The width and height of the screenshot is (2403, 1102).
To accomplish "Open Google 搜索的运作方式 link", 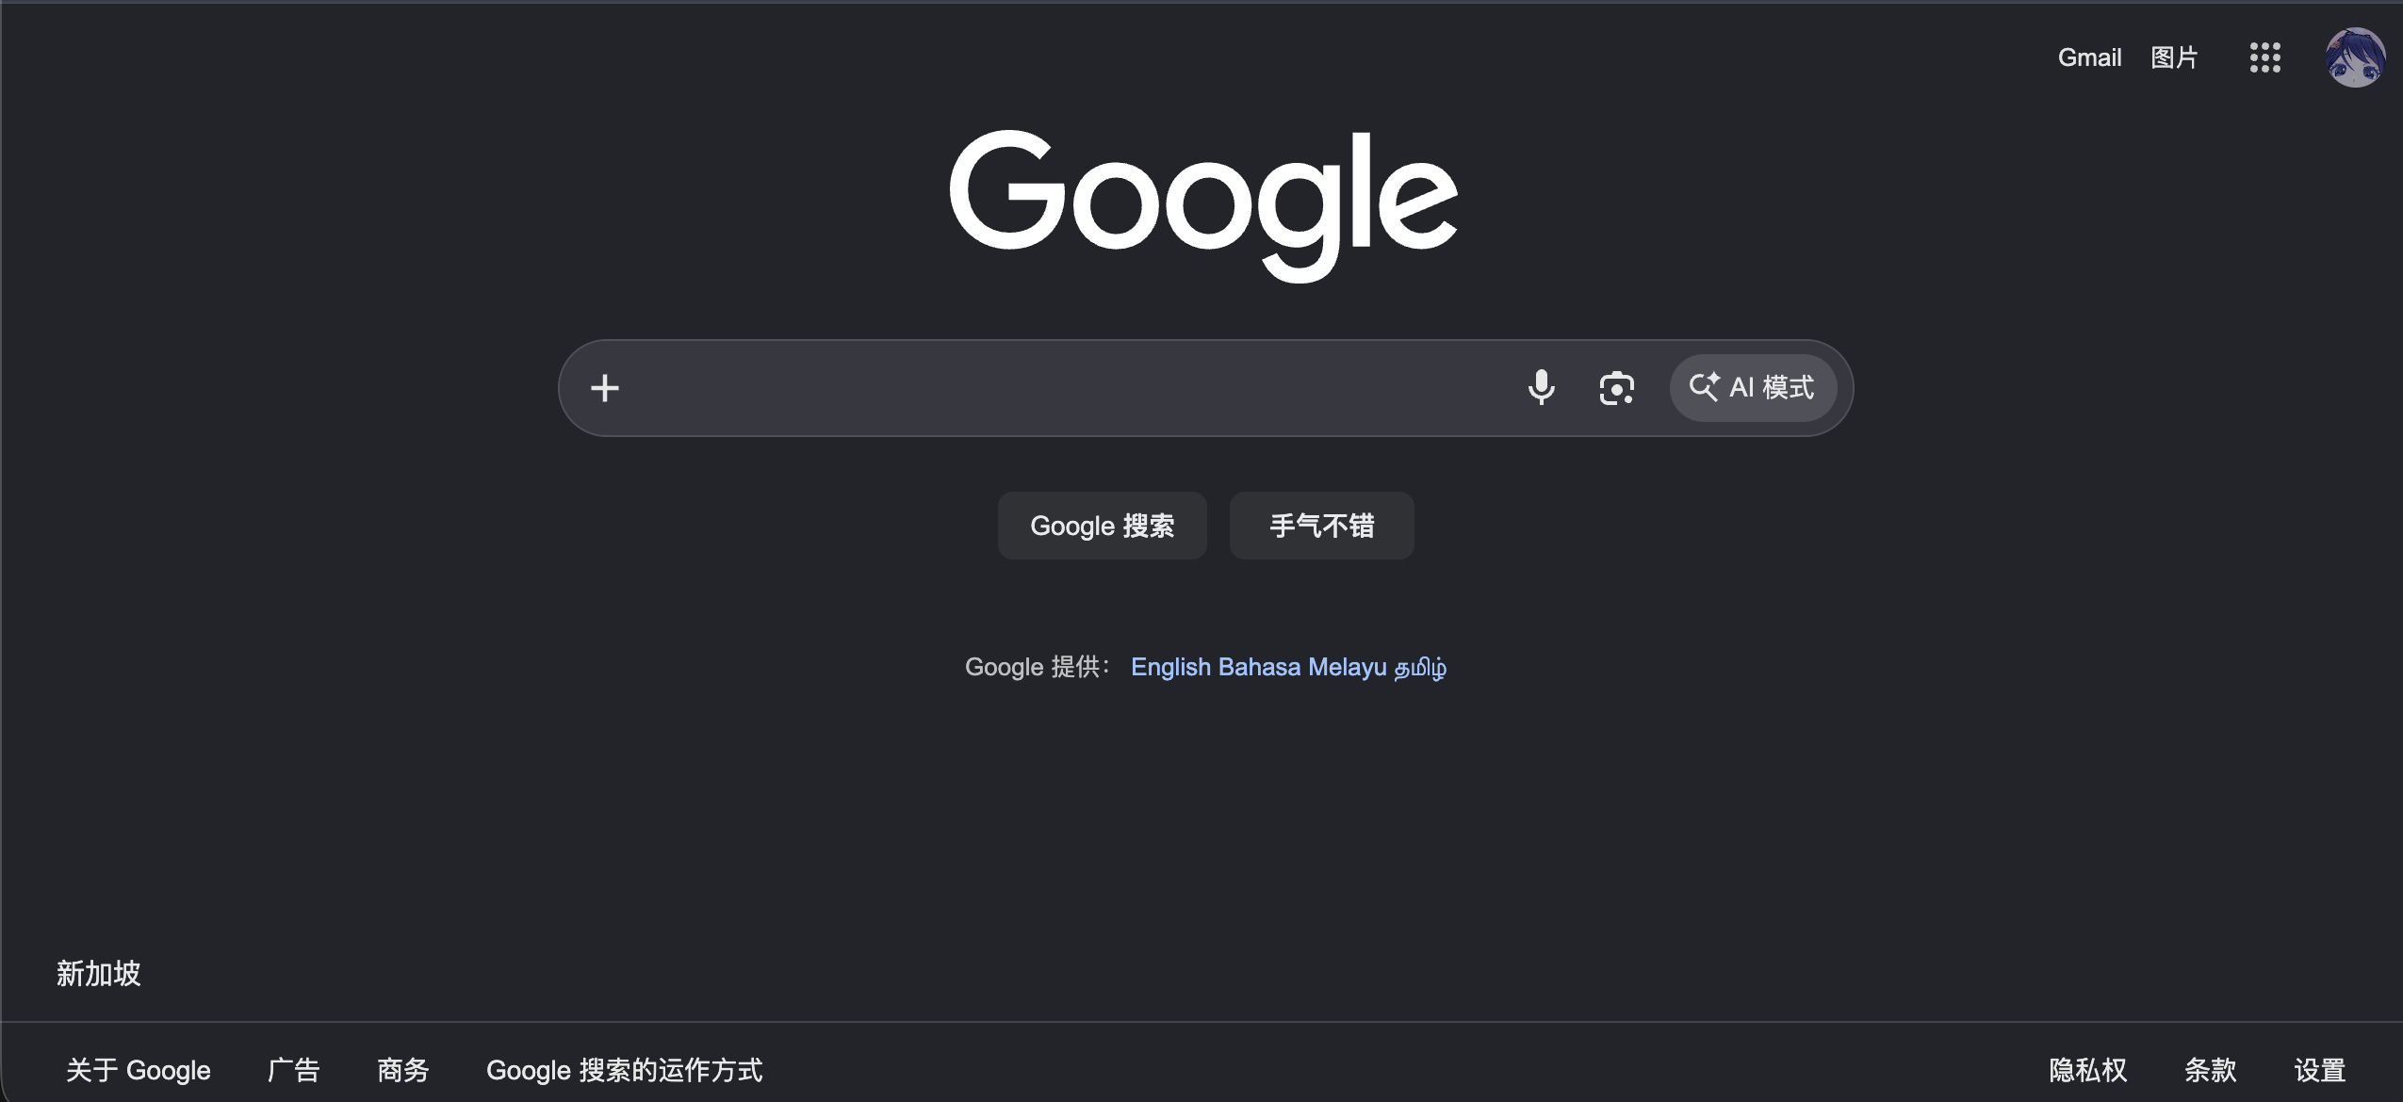I will pyautogui.click(x=624, y=1070).
